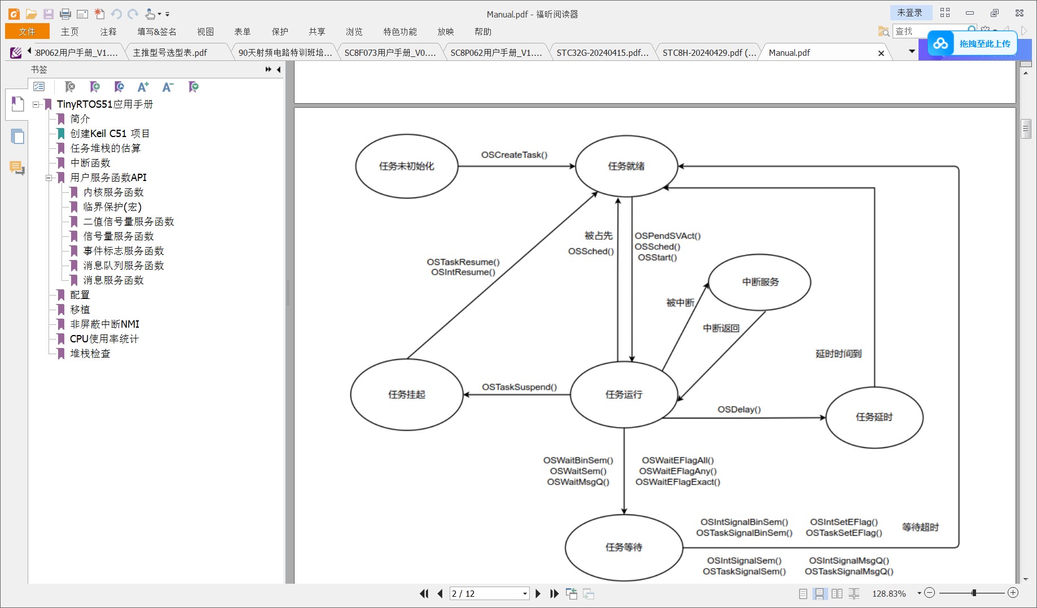Open a file with the folder icon
Image resolution: width=1037 pixels, height=608 pixels.
pyautogui.click(x=32, y=14)
